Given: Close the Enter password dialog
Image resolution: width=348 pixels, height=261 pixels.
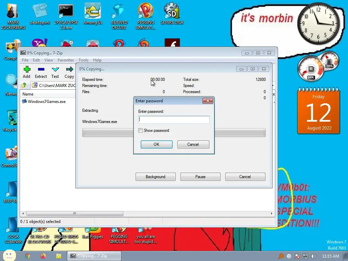Looking at the screenshot, I should (208, 101).
